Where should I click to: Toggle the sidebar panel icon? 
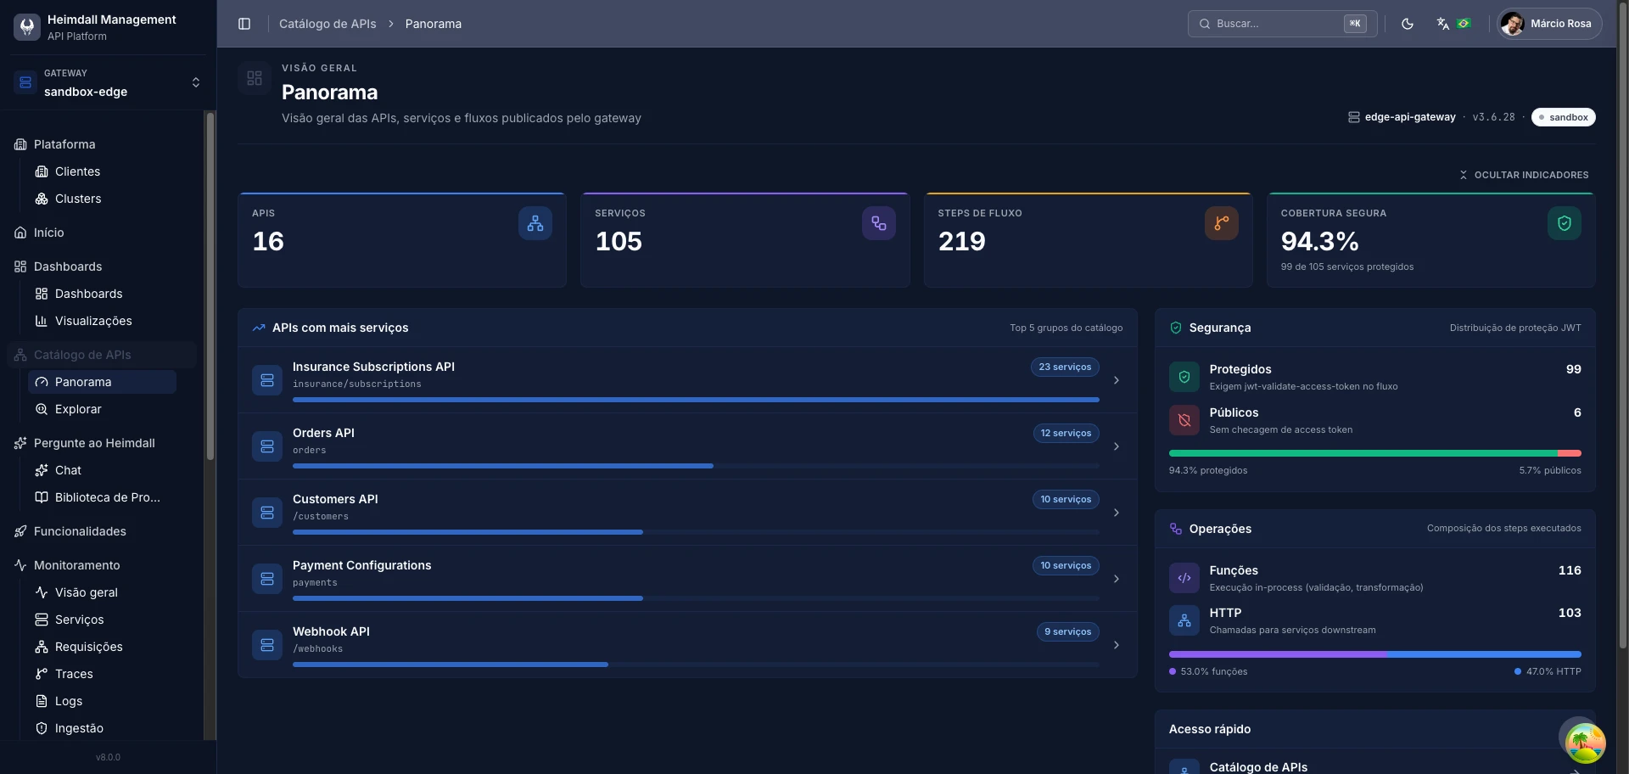coord(244,24)
